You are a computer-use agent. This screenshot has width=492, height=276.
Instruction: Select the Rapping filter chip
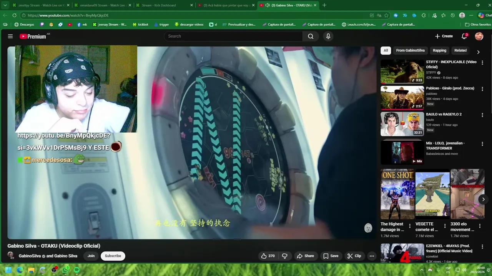point(439,51)
